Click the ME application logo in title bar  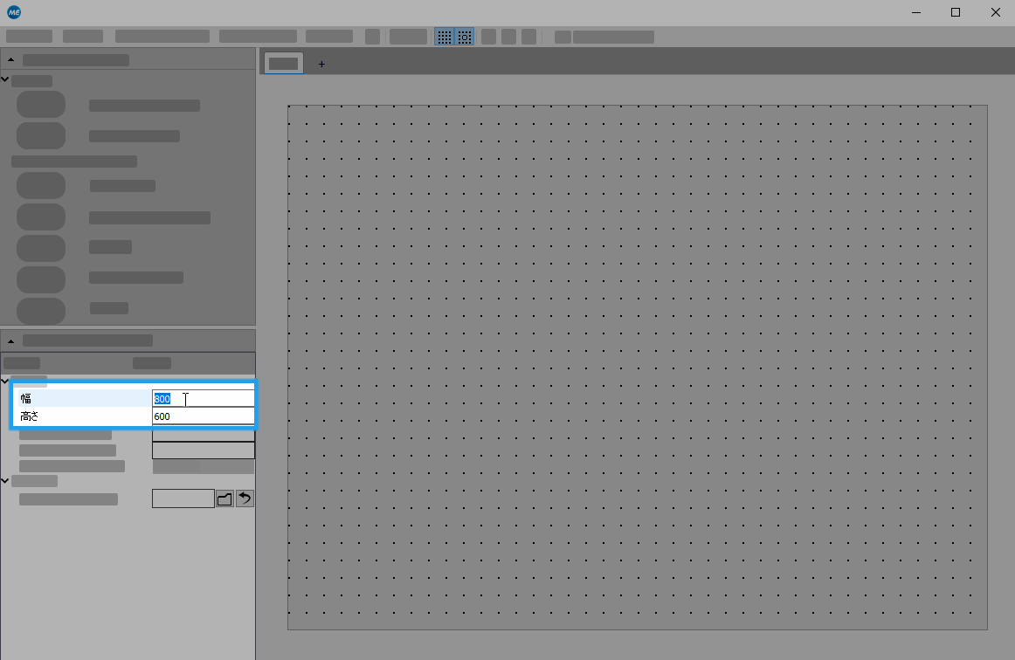[x=13, y=12]
